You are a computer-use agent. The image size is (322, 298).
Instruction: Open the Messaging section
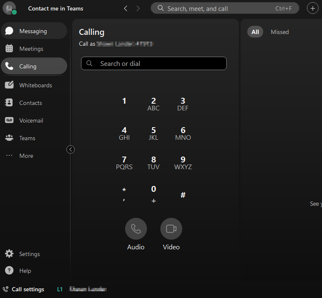(34, 31)
